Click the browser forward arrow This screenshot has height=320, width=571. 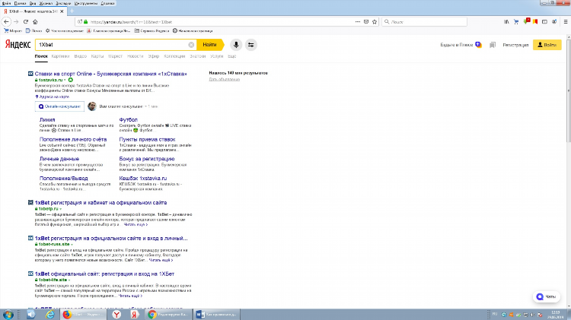pyautogui.click(x=16, y=22)
